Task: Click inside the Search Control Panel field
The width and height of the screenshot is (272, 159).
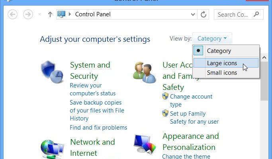Action: [x=233, y=14]
